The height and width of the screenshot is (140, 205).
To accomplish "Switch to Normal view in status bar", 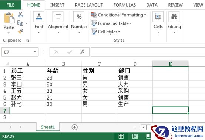I will (121, 136).
